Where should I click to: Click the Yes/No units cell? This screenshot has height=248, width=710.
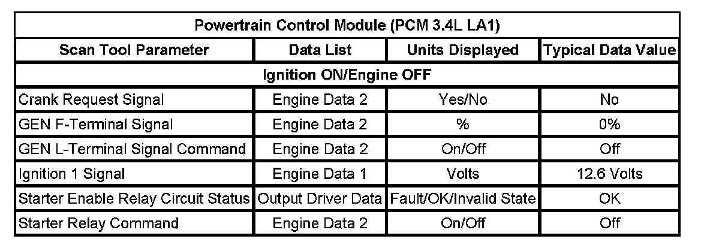coord(462,100)
